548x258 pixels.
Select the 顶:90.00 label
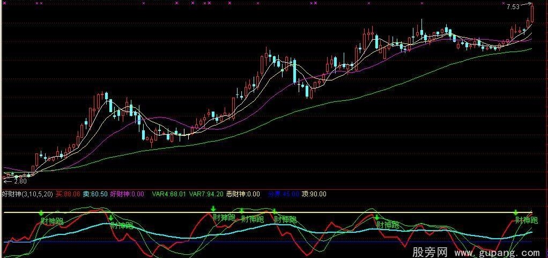[x=314, y=194]
